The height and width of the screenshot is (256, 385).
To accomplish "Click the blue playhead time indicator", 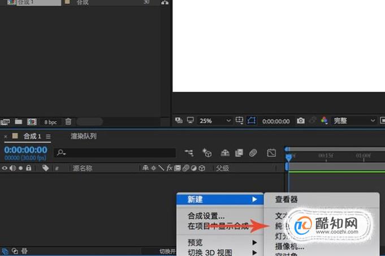I will (289, 157).
